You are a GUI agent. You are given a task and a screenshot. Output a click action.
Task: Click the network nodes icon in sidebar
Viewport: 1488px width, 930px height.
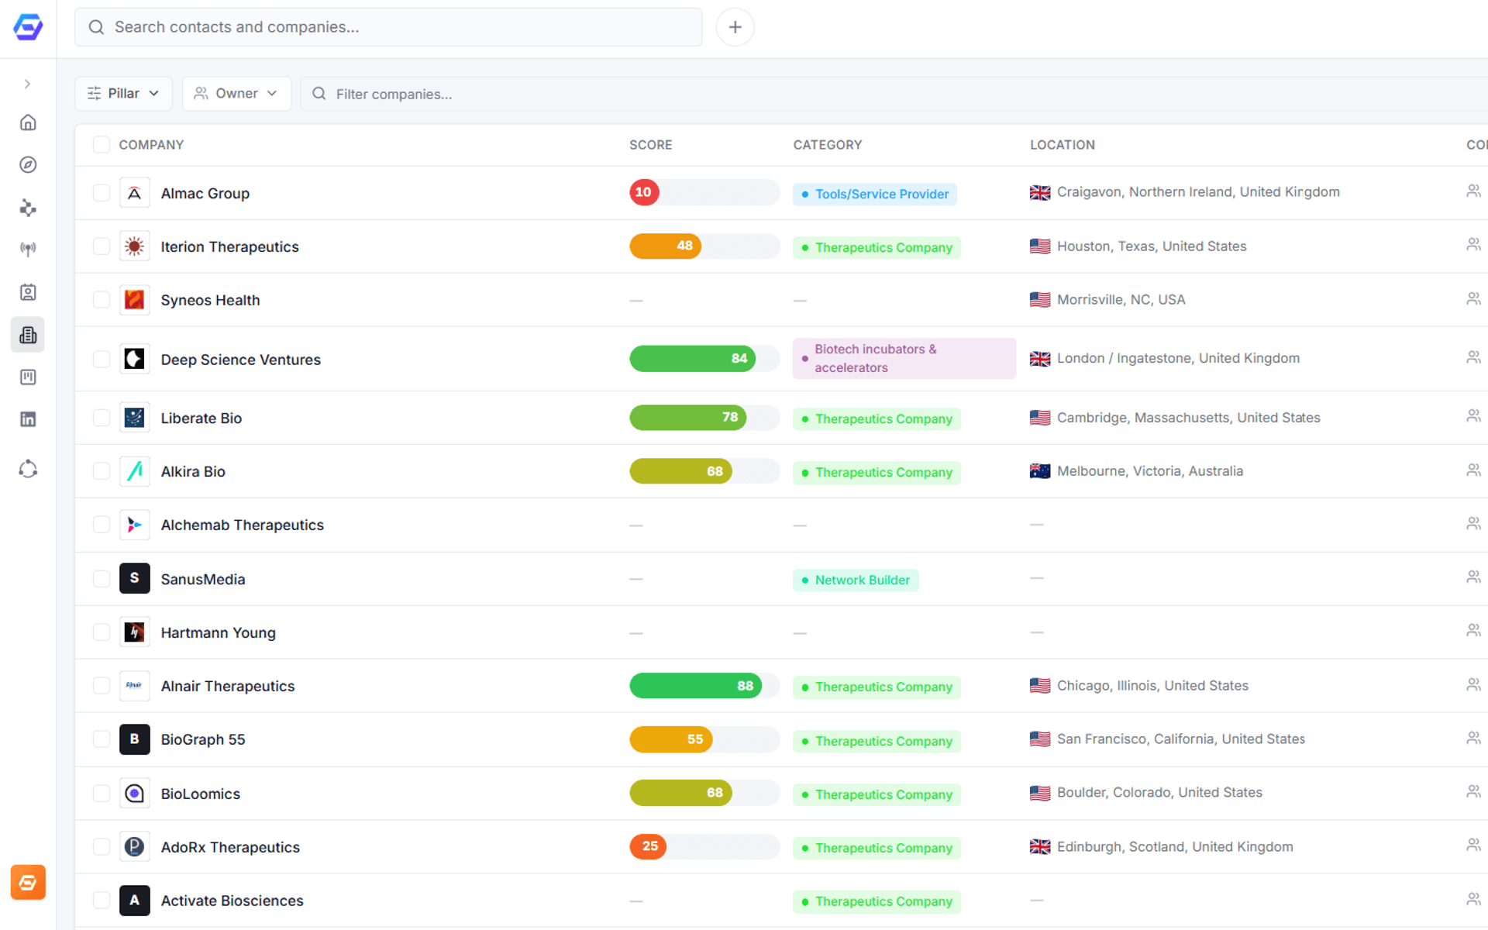tap(28, 208)
